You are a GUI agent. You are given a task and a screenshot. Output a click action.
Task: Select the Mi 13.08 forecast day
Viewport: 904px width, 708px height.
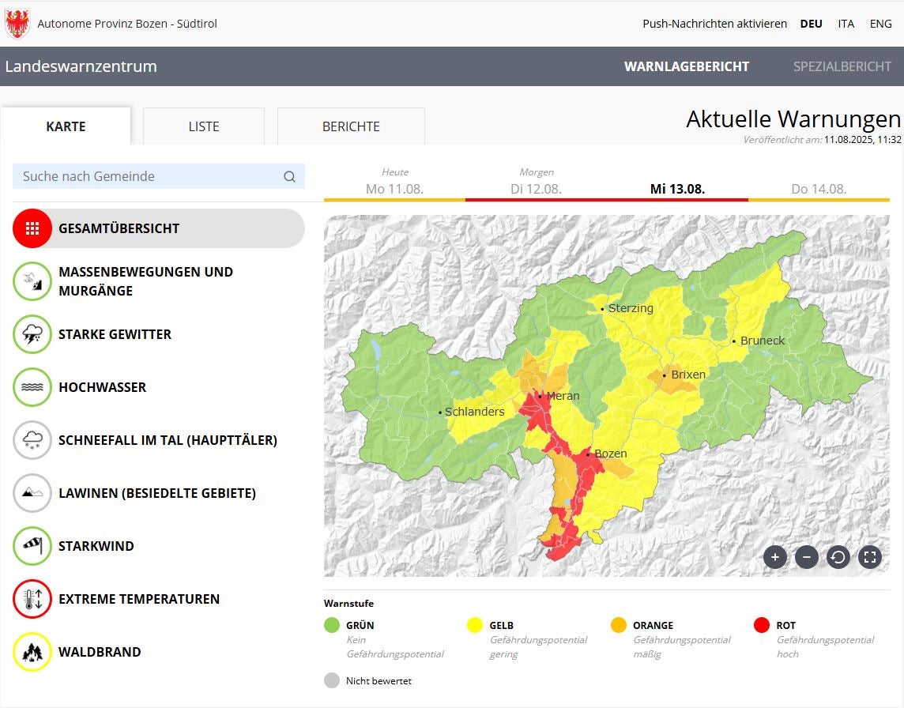(x=678, y=188)
